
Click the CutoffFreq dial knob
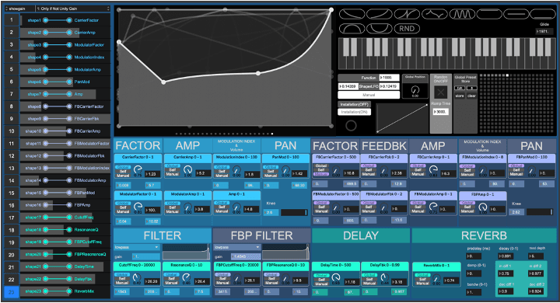136,277
